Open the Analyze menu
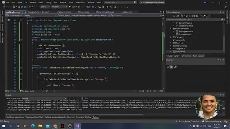230x129 pixels. tap(63, 3)
